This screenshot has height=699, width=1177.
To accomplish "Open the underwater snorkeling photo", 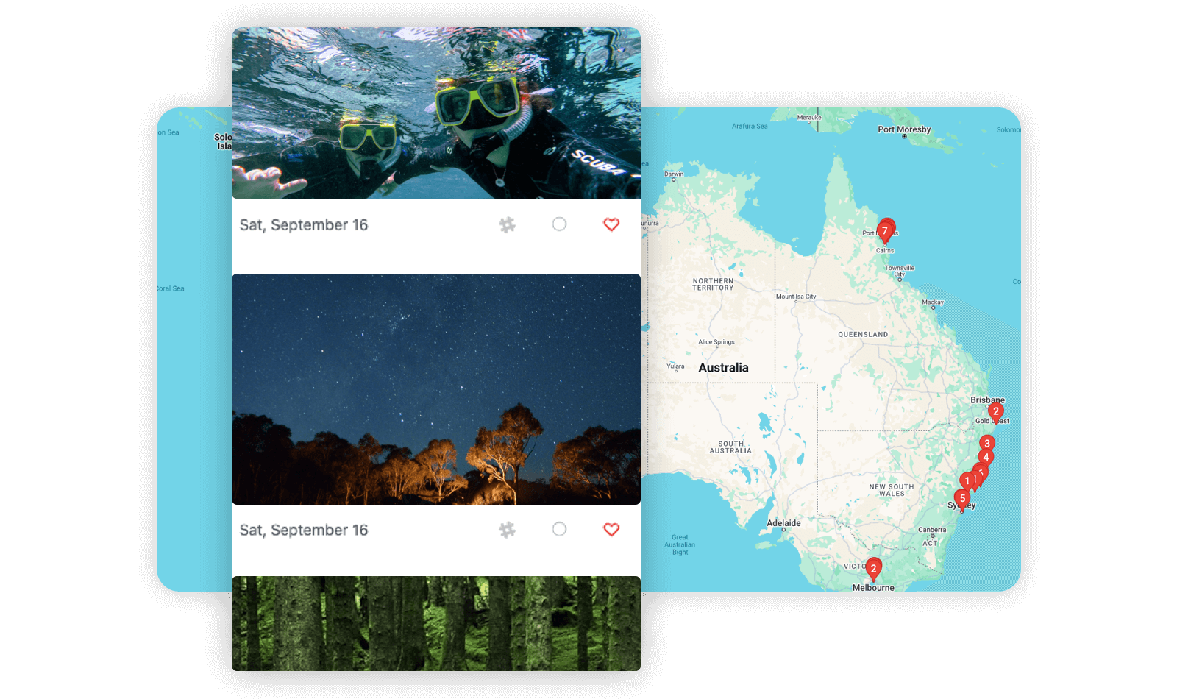I will [x=436, y=113].
